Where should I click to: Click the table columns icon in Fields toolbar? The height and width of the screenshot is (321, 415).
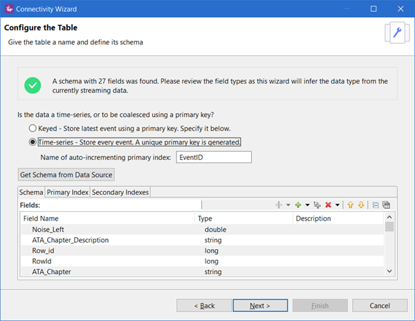(x=386, y=205)
